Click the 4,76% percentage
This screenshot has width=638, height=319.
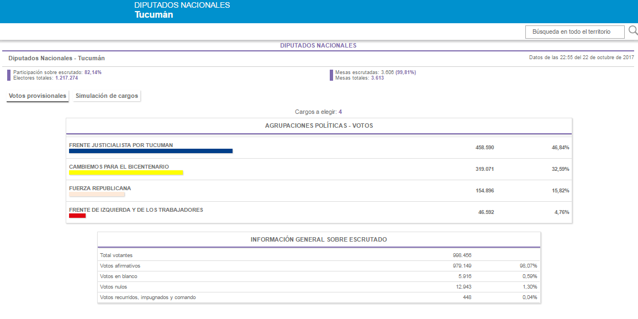[562, 212]
